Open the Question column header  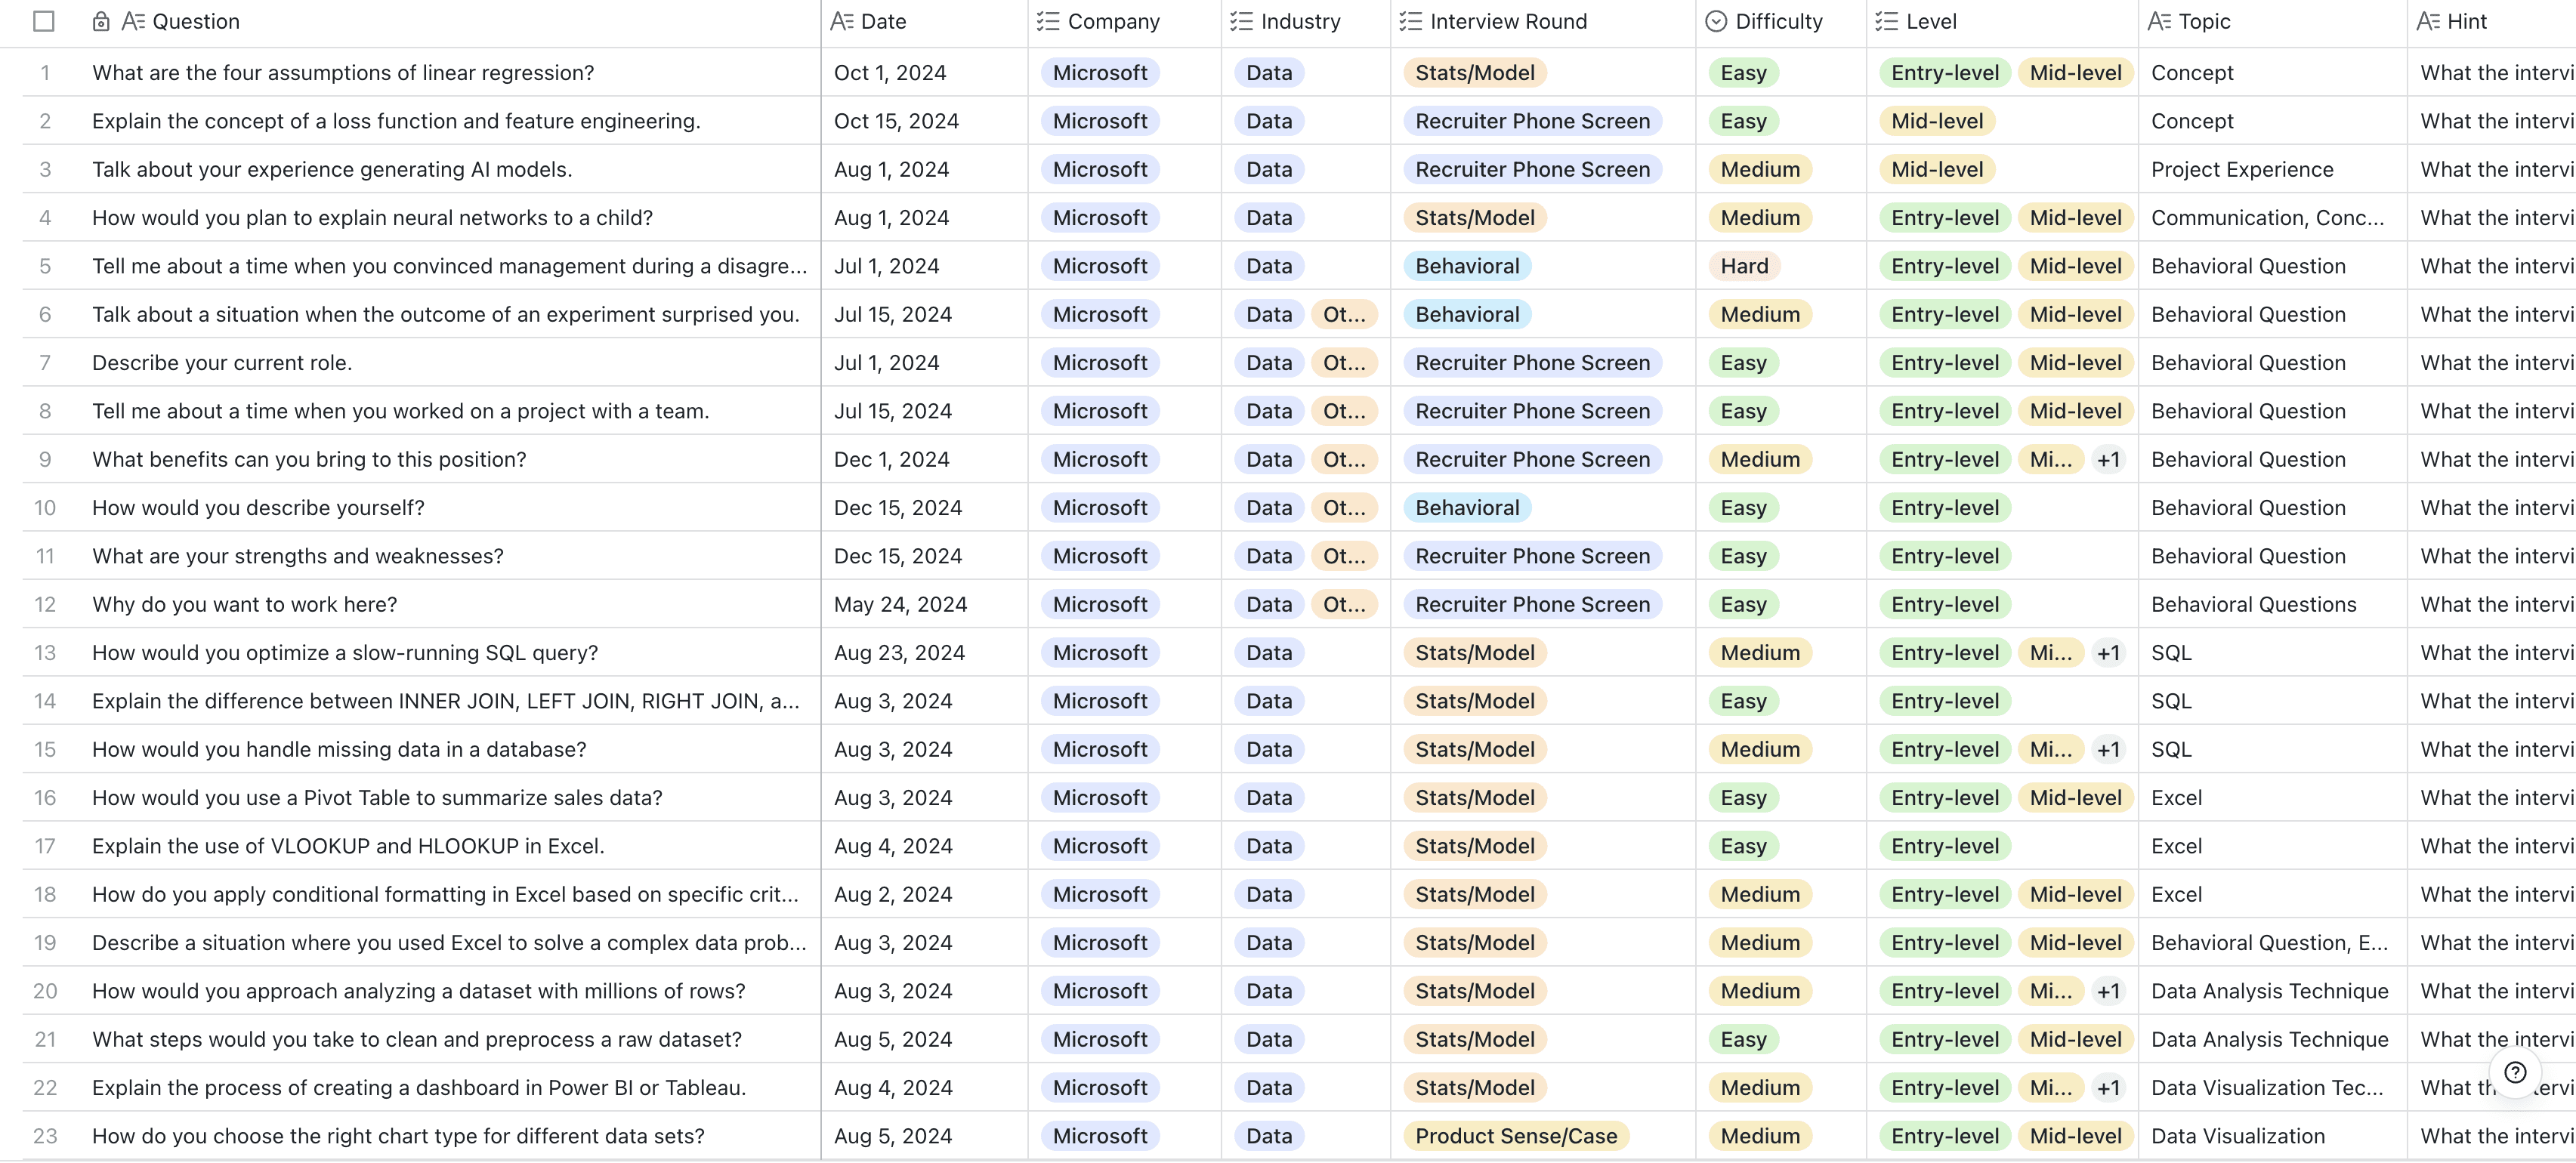(195, 21)
